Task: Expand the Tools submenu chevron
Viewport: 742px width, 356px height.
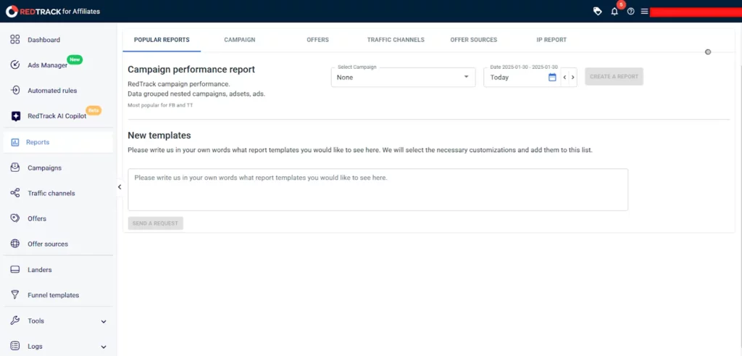Action: [x=104, y=321]
